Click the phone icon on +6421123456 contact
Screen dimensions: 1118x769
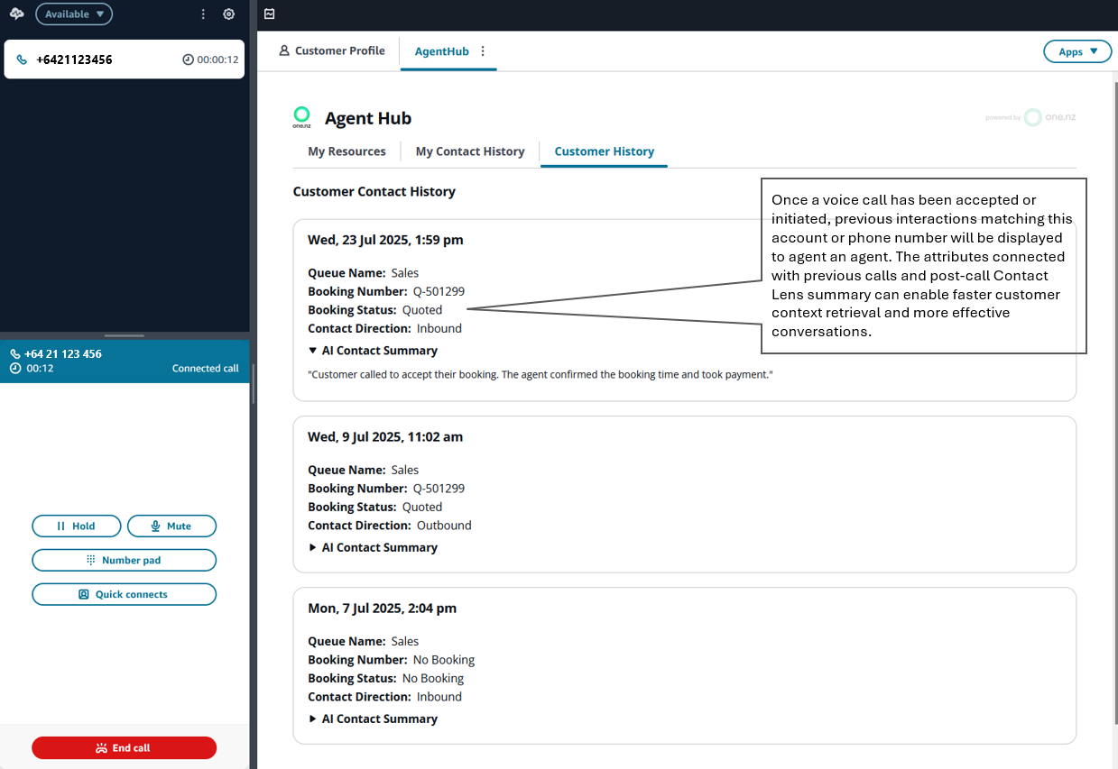click(23, 60)
